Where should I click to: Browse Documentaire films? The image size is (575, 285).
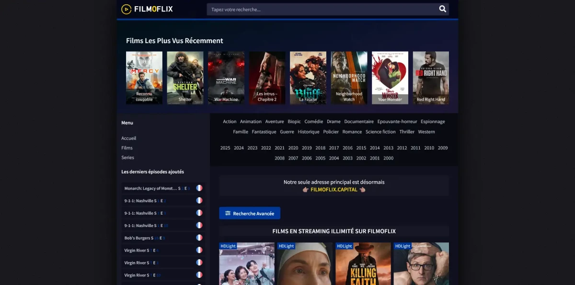point(359,122)
